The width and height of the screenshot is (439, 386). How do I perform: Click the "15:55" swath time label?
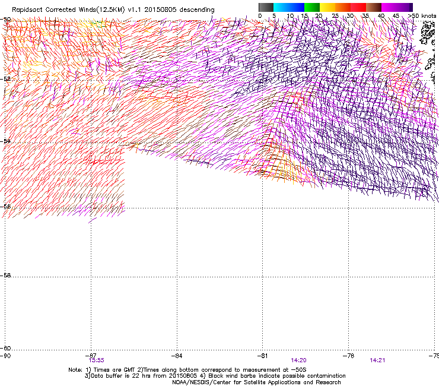pyautogui.click(x=97, y=360)
